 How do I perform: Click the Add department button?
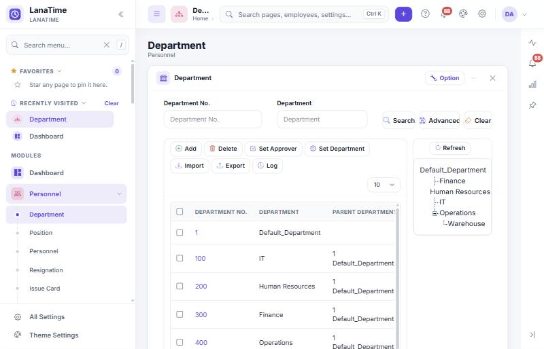186,149
